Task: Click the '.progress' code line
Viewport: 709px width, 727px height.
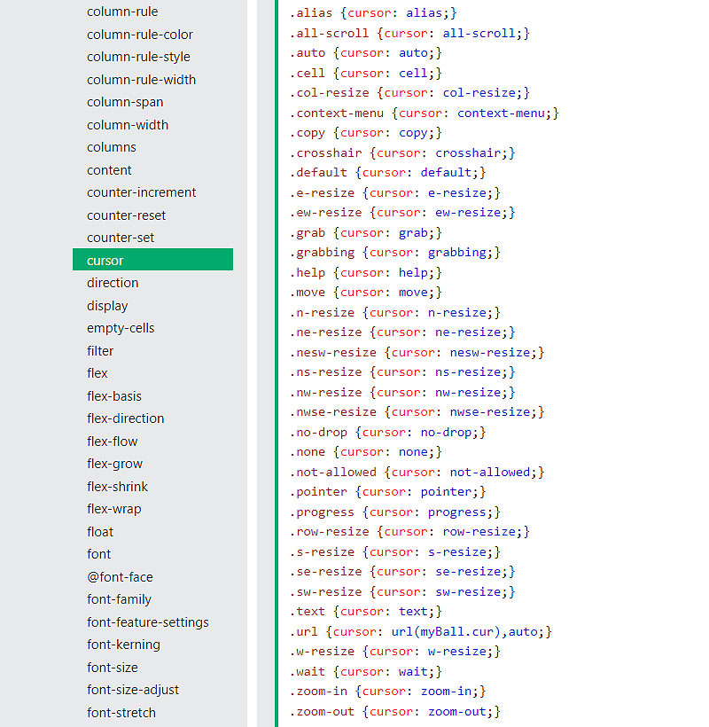Action: coord(395,512)
